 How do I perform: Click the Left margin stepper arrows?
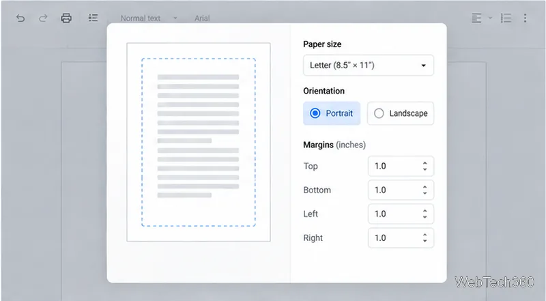pos(425,214)
